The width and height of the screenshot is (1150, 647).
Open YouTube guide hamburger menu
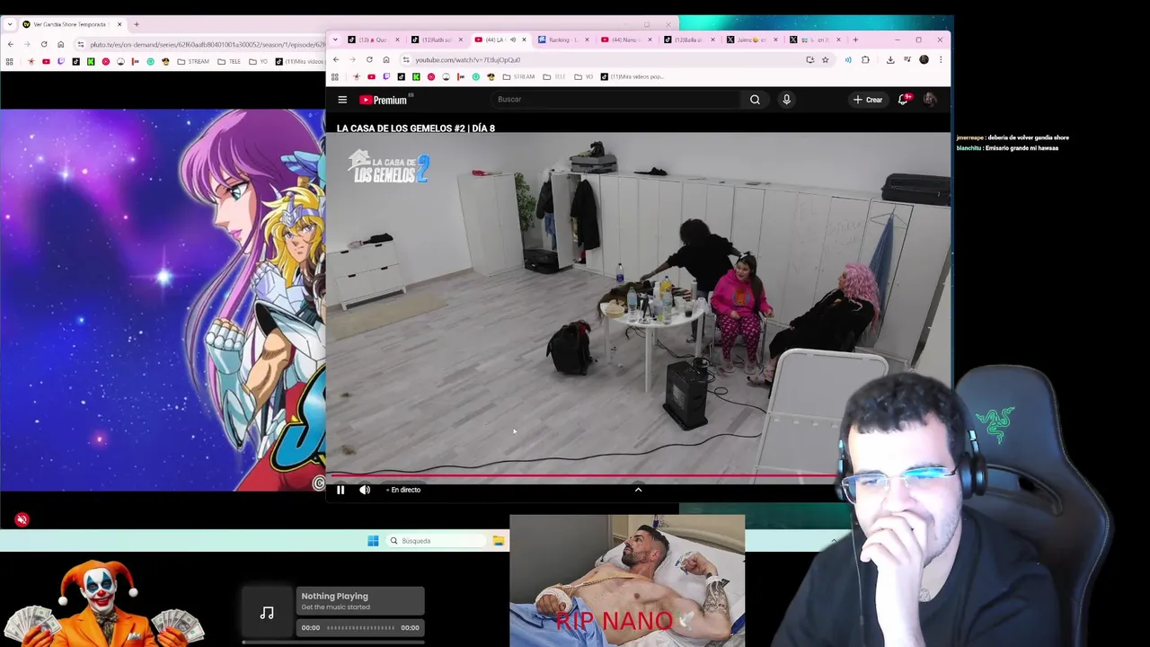pos(342,100)
